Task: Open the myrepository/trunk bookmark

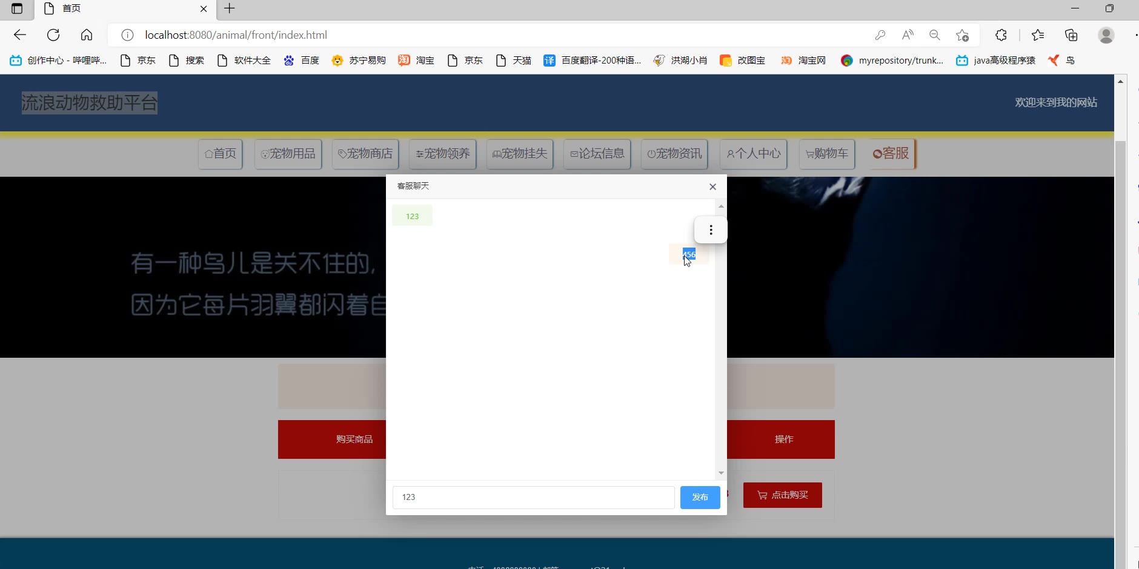Action: click(892, 61)
